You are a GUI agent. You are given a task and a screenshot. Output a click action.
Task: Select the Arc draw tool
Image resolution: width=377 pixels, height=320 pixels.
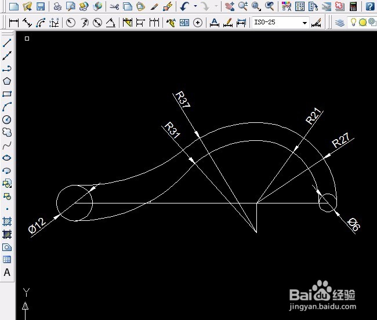point(7,107)
